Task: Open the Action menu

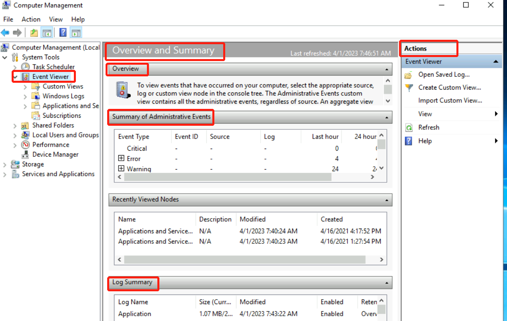Action: pyautogui.click(x=31, y=19)
